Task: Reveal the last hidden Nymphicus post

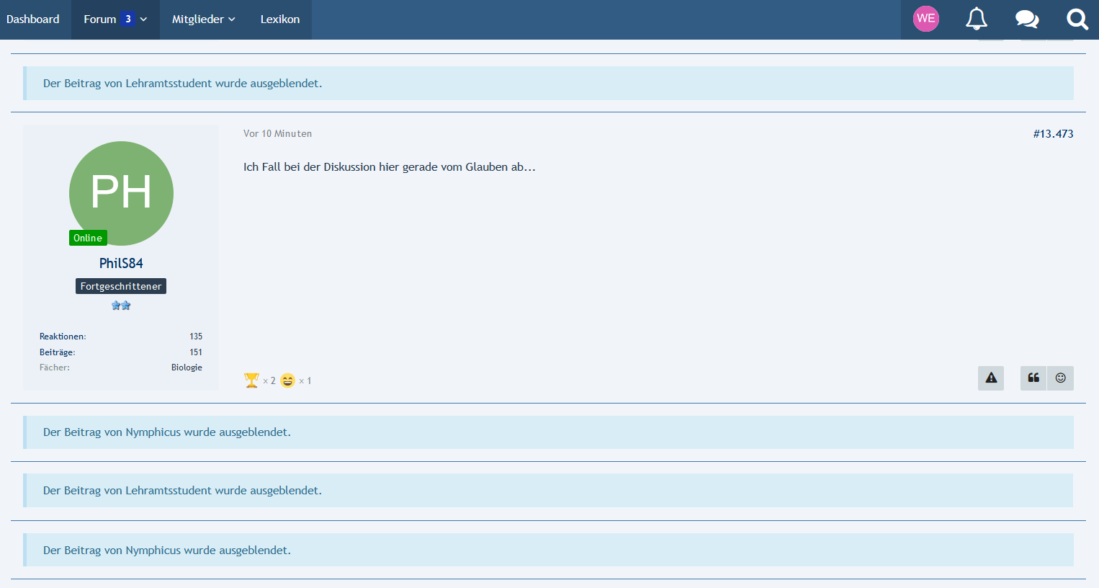Action: click(166, 551)
